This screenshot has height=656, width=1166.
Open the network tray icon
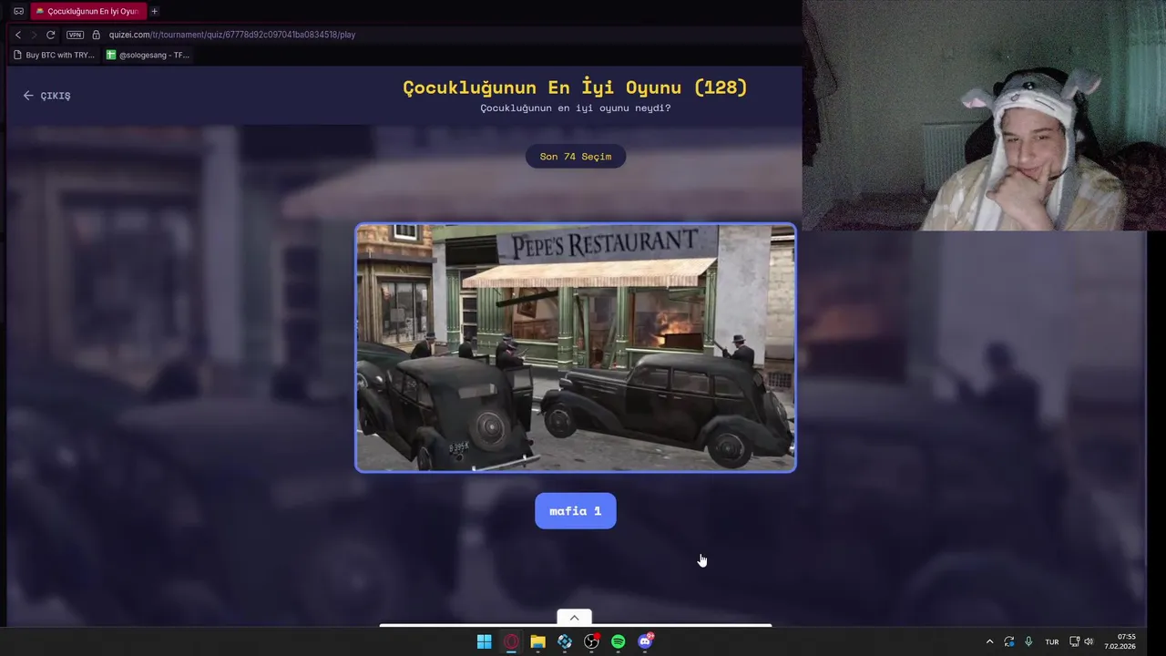point(1075,641)
